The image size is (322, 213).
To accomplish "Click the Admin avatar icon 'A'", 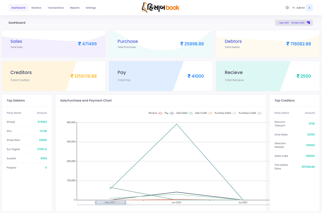I will click(309, 8).
